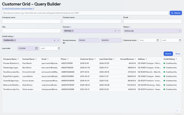Screen dimensions: 184x115
Task: Click the DE 80331 Munich address cell
Action: pos(149,72)
